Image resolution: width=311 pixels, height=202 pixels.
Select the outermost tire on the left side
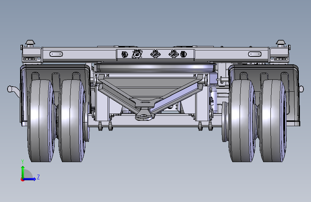(x=40, y=121)
